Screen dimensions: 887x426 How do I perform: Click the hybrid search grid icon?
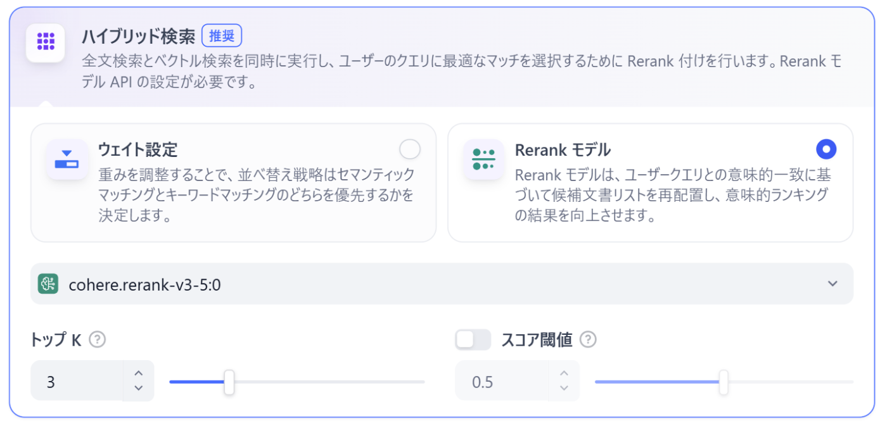[45, 42]
